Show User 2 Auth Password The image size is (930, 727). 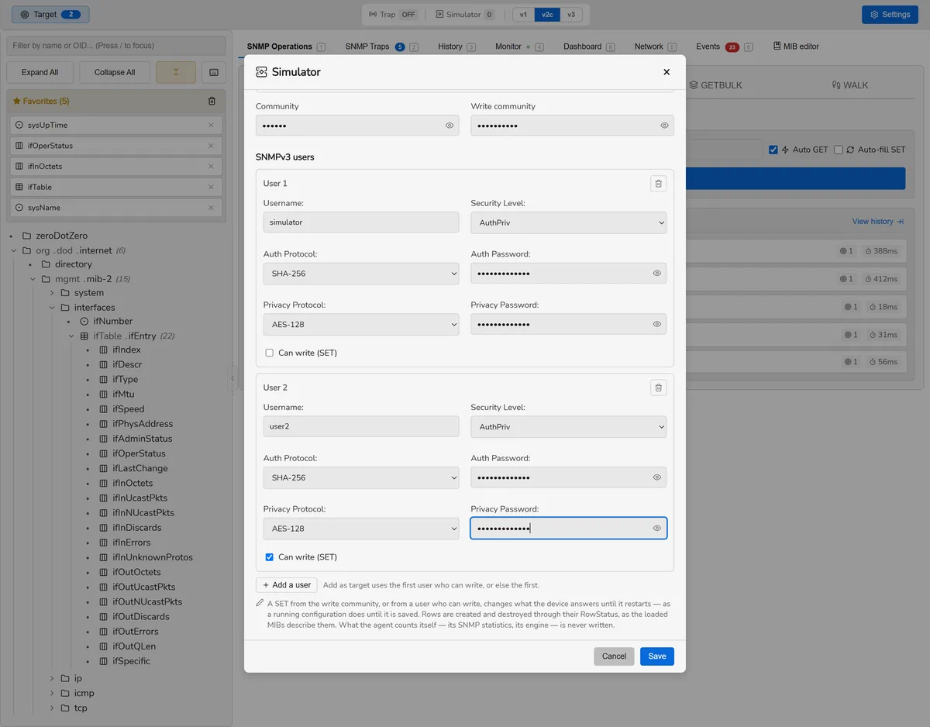656,477
